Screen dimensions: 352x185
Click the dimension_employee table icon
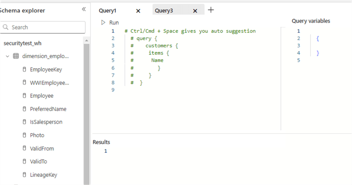(x=16, y=56)
